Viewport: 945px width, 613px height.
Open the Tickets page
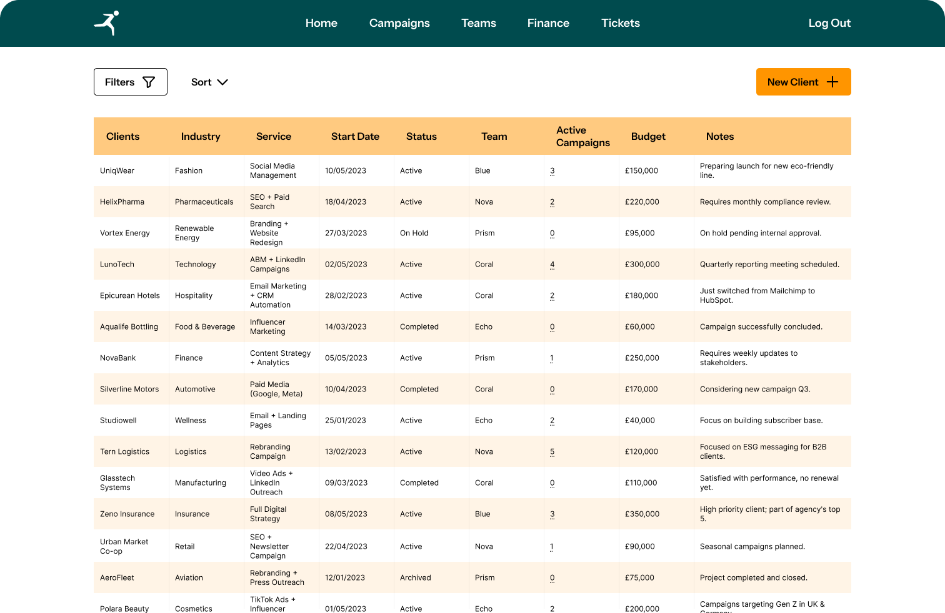coord(620,23)
